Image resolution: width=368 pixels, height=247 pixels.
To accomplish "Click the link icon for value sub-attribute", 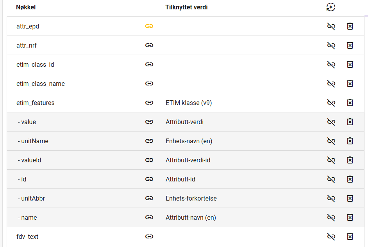I will click(149, 122).
